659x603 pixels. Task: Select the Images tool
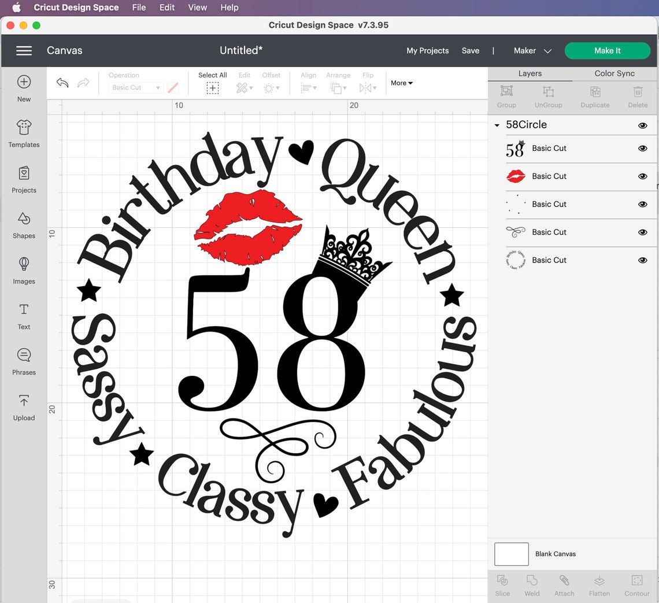[x=24, y=271]
